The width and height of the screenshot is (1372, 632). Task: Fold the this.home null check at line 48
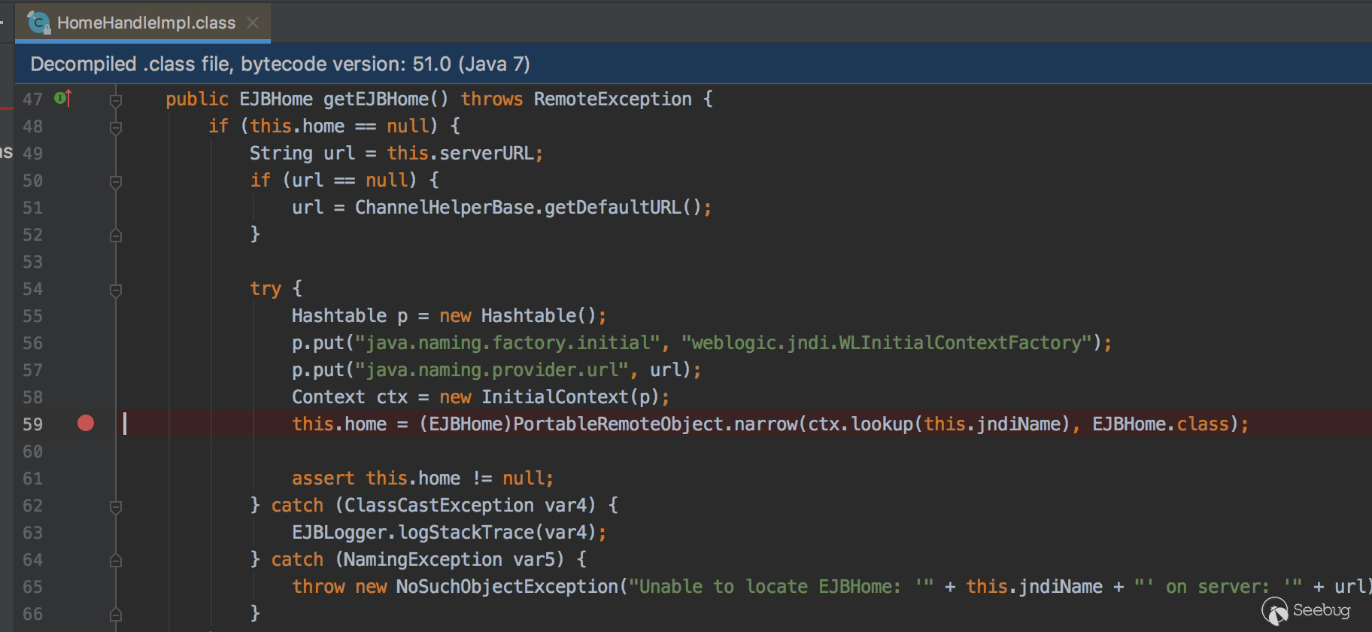[x=116, y=127]
